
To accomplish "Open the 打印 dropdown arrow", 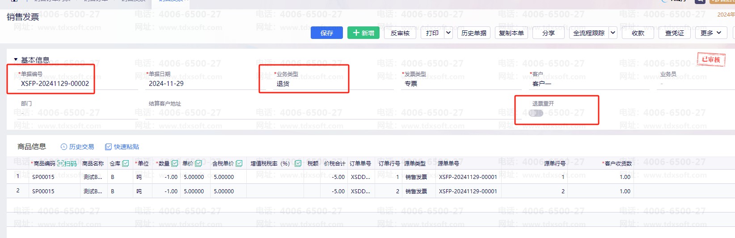I will pyautogui.click(x=448, y=33).
